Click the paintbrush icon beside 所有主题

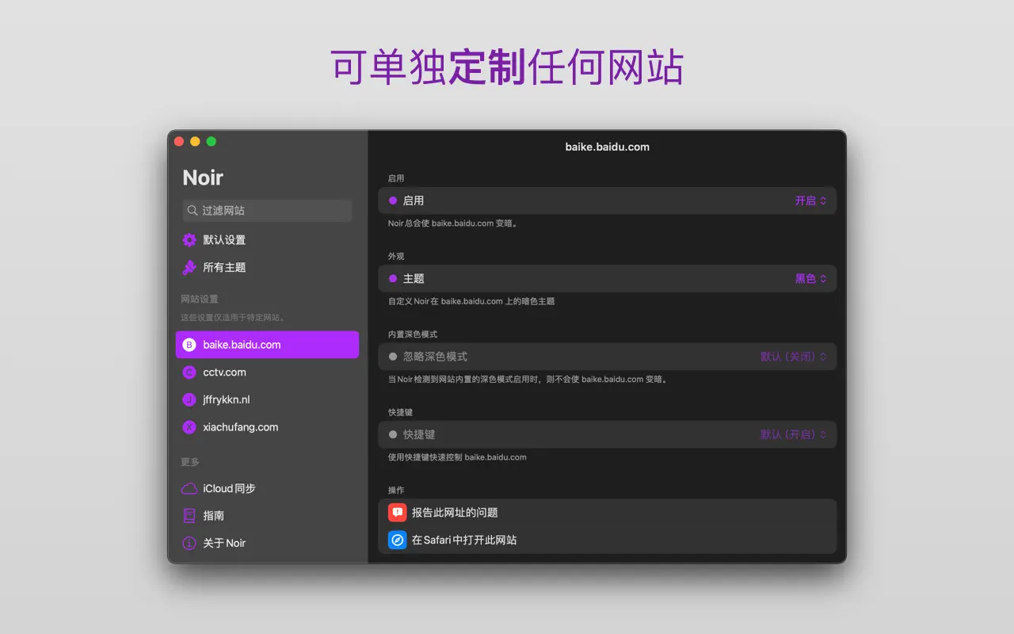(x=189, y=268)
